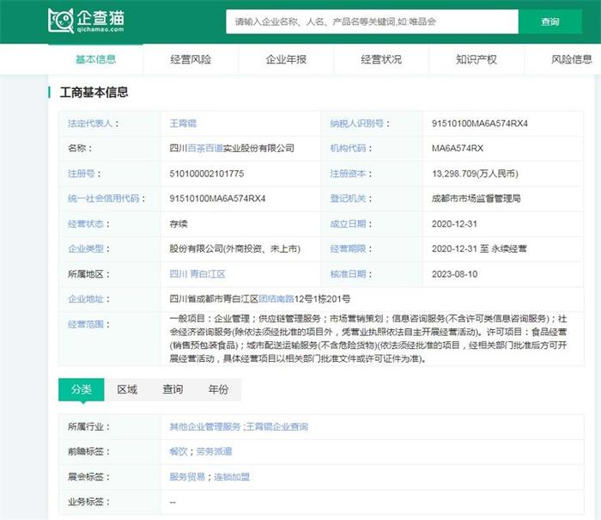
Task: Open the 注册资本 label link
Action: (348, 174)
